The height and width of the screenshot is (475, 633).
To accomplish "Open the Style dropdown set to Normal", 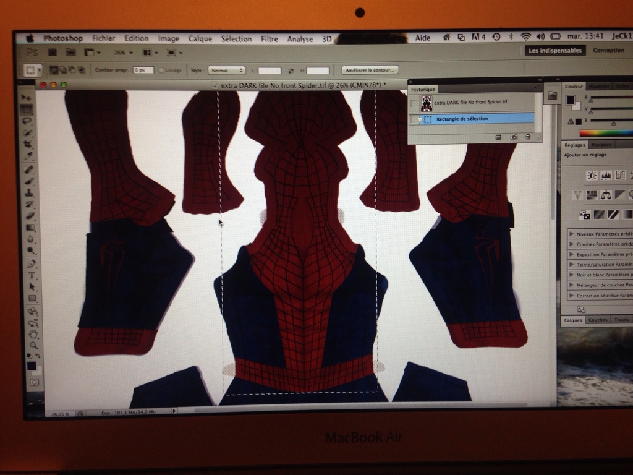I will [x=227, y=71].
